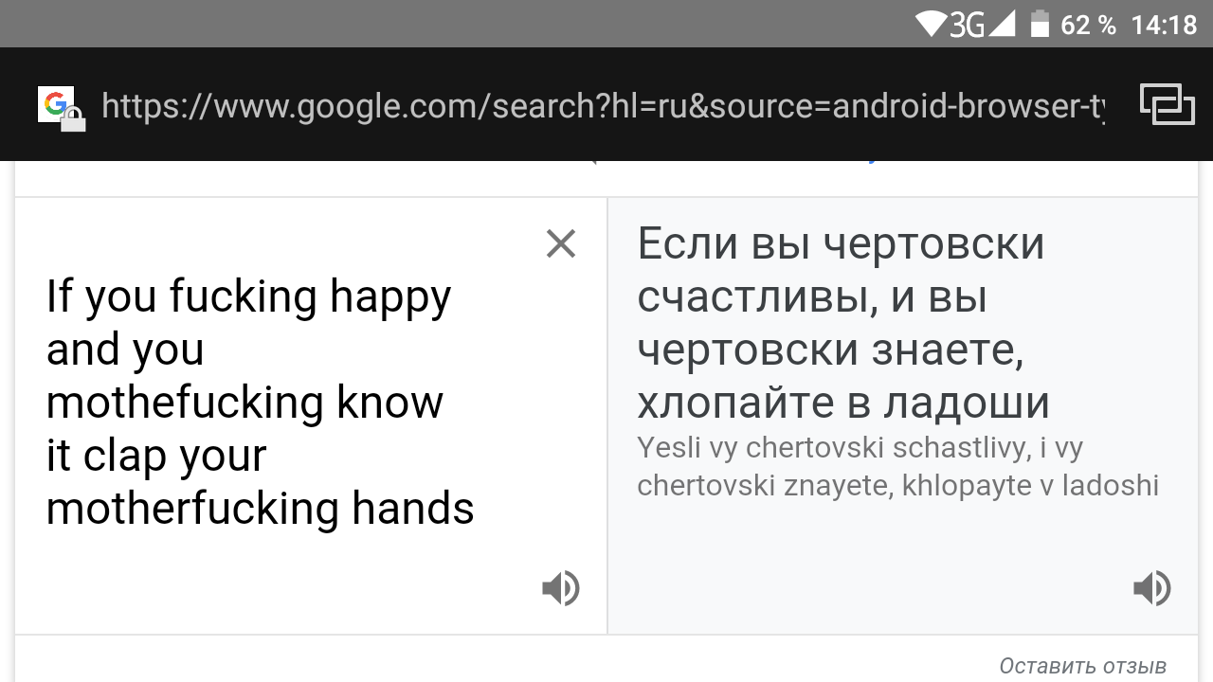Tap the padlock security icon
This screenshot has width=1213, height=682.
(x=74, y=119)
